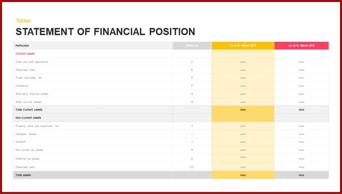Select the 'Other Current assets' row label
The width and height of the screenshot is (342, 194).
click(28, 102)
